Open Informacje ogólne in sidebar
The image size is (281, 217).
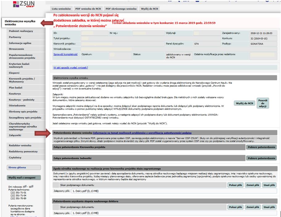(x=26, y=43)
